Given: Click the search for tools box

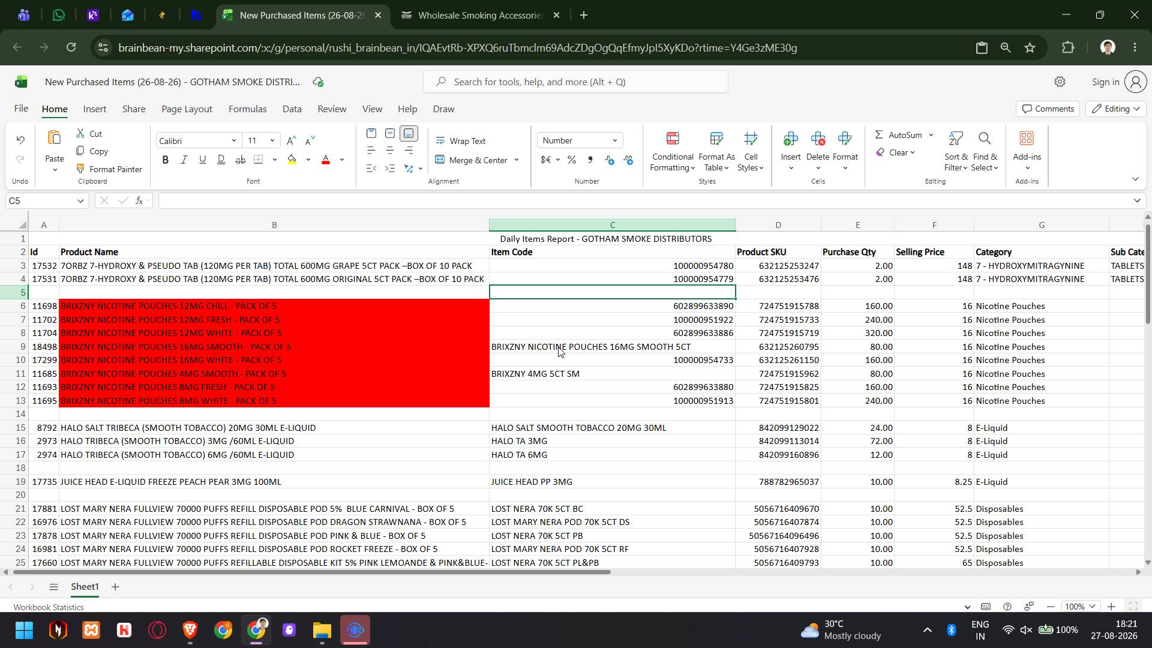Looking at the screenshot, I should 575,82.
